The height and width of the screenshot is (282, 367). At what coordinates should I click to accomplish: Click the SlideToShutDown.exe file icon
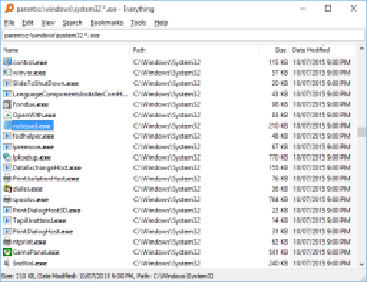click(x=7, y=83)
